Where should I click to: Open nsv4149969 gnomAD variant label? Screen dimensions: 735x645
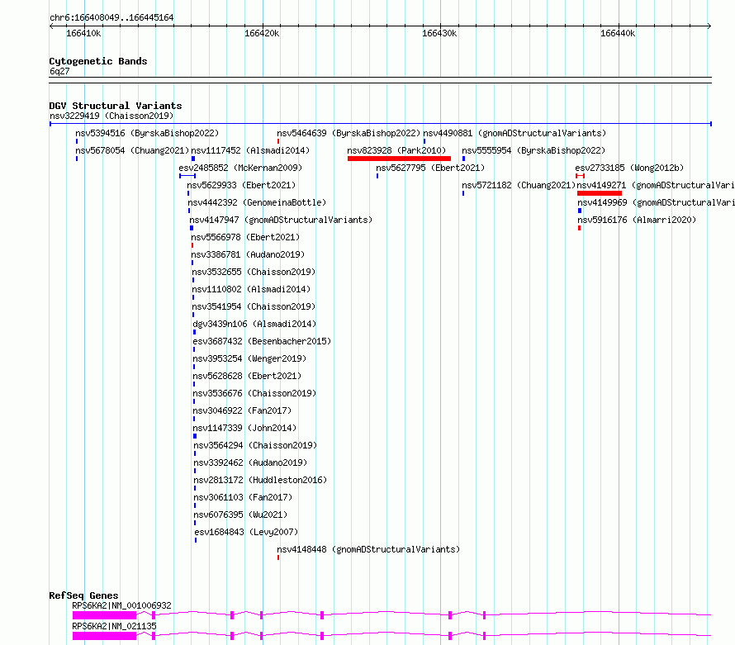657,202
